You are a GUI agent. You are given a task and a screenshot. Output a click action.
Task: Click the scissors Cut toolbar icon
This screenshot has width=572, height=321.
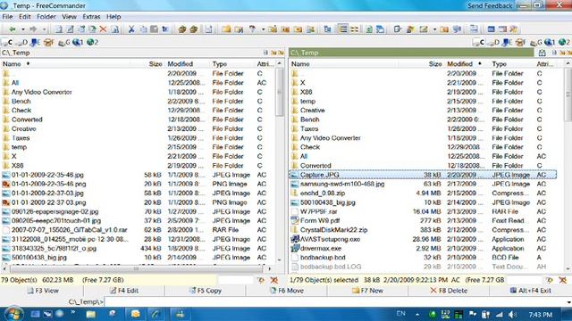tap(131, 29)
